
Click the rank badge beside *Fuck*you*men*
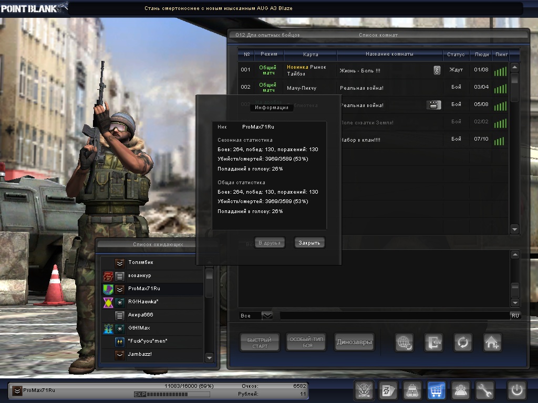point(120,342)
